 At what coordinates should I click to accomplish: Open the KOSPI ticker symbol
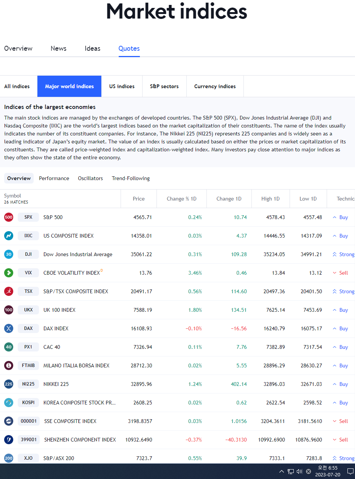coord(28,403)
